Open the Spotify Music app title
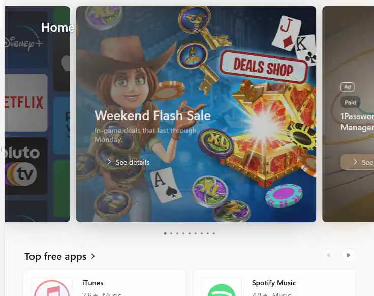This screenshot has height=296, width=374. click(273, 283)
